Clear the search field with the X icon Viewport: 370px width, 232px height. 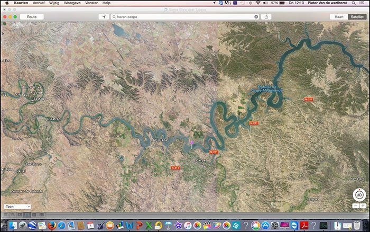(x=256, y=16)
